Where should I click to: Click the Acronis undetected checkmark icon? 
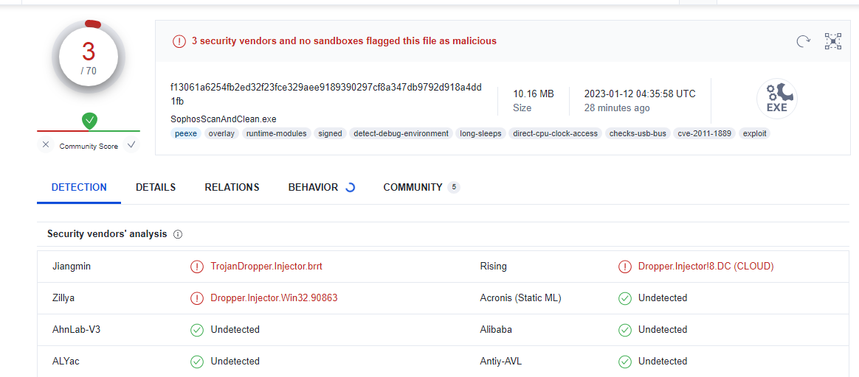tap(625, 298)
